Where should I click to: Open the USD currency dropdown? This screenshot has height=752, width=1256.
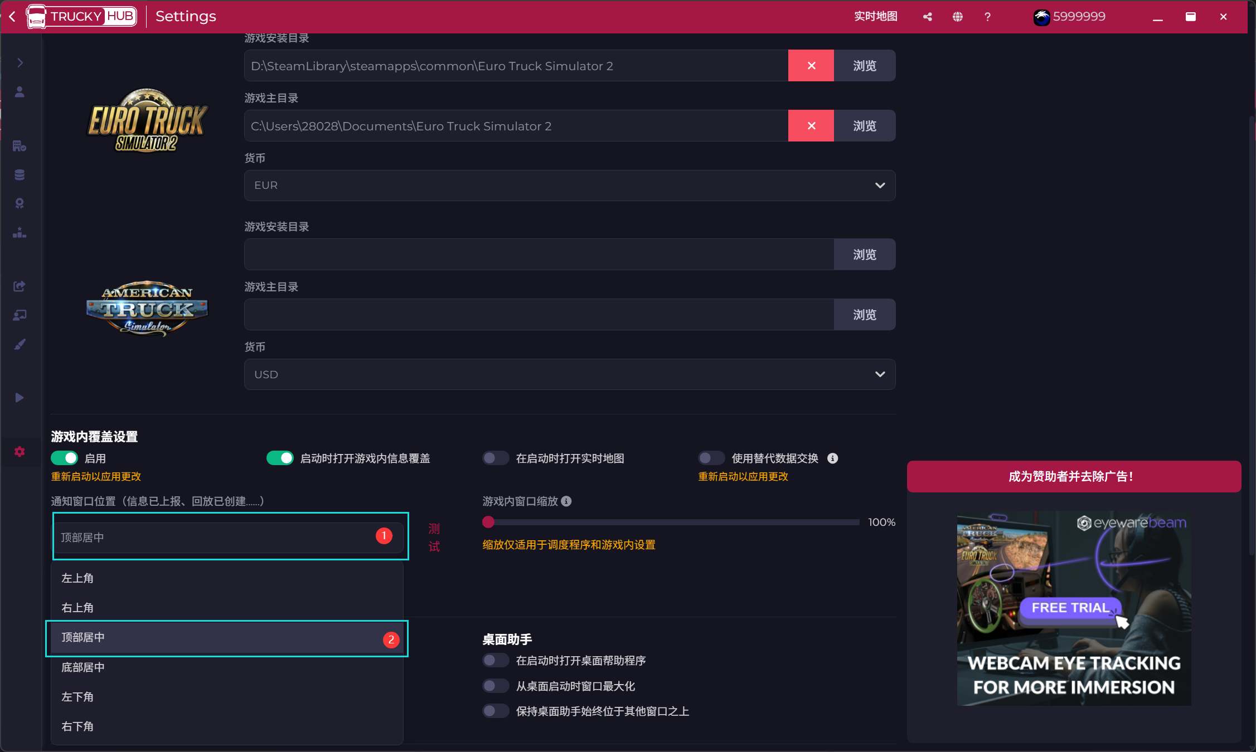point(570,374)
